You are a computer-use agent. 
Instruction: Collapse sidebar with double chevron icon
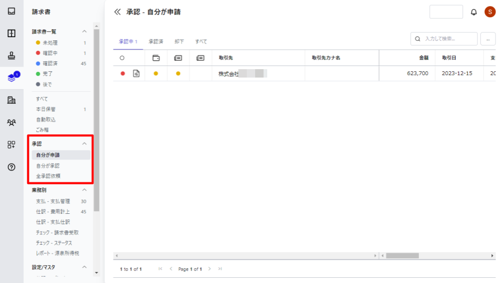[117, 12]
